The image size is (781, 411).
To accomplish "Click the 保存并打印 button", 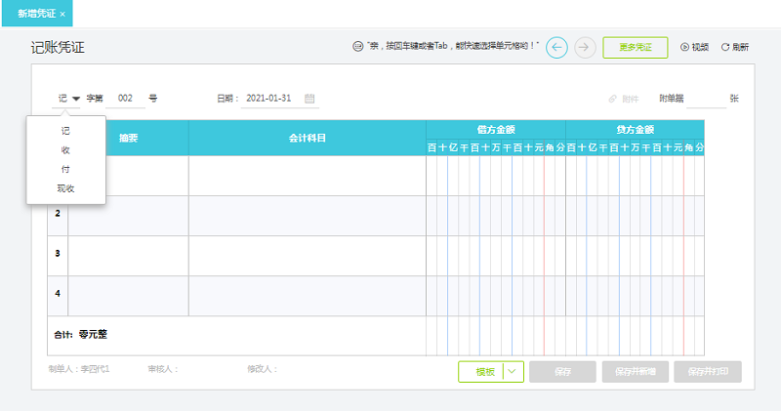I will [x=707, y=371].
